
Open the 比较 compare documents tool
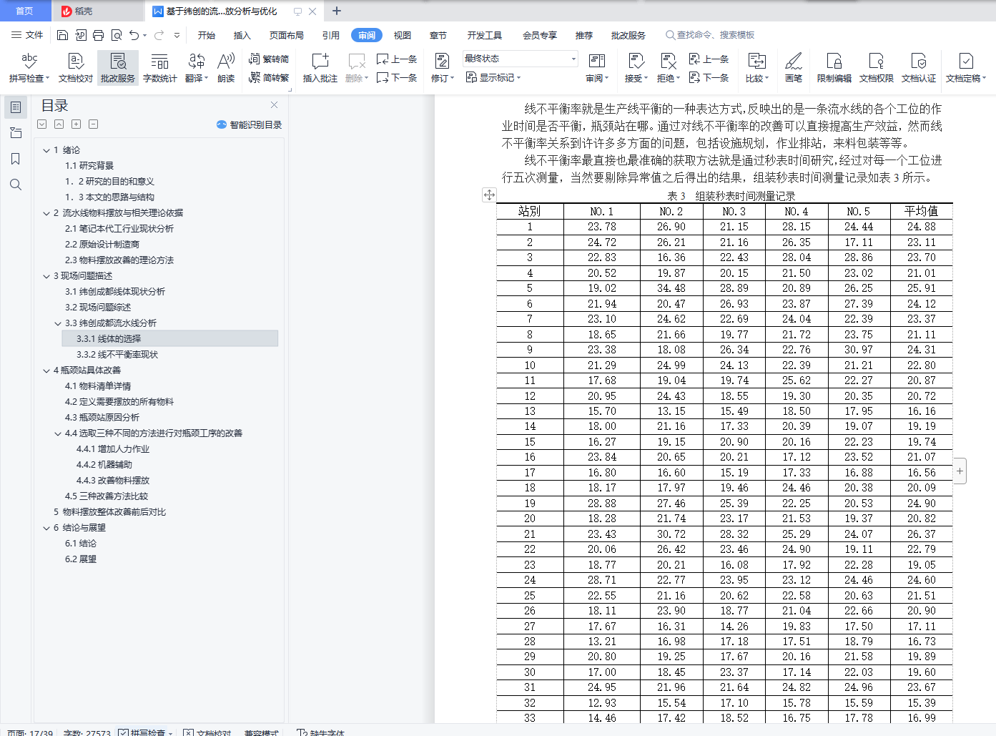(x=756, y=68)
